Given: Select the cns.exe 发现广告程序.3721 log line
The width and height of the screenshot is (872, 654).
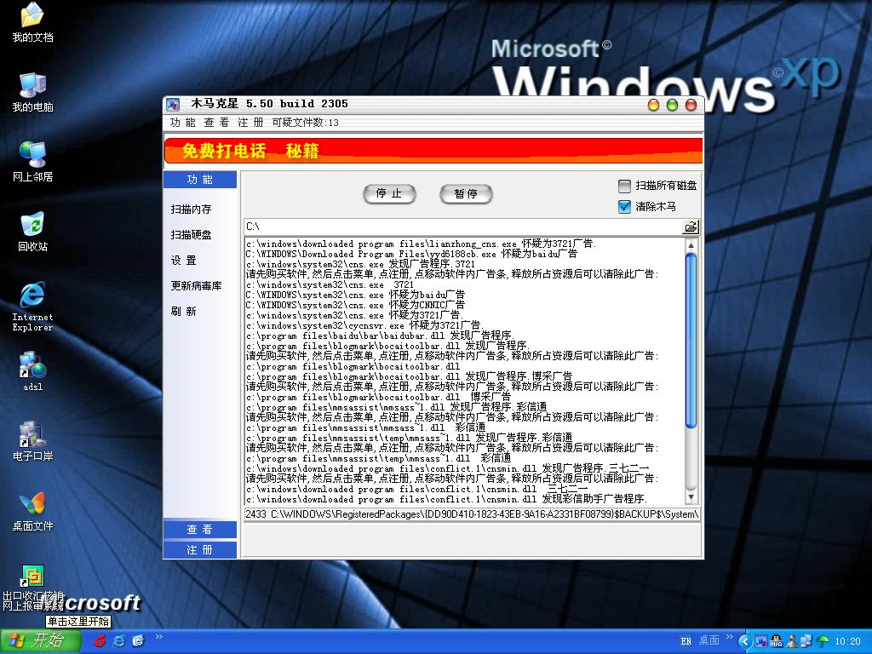Looking at the screenshot, I should coord(360,264).
